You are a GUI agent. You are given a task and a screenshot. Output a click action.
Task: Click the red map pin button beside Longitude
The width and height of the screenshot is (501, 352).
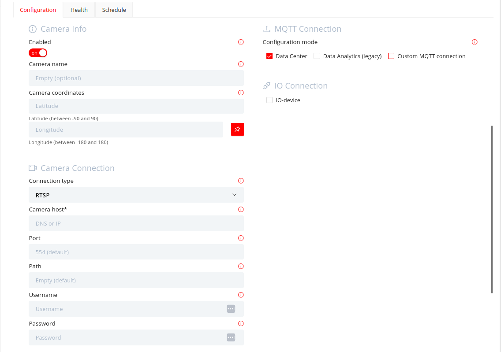[237, 129]
